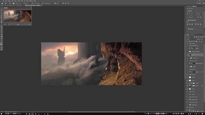205x115 pixels.
Task: Add adjustment layer icon in Layers footer
Action: [x=196, y=111]
